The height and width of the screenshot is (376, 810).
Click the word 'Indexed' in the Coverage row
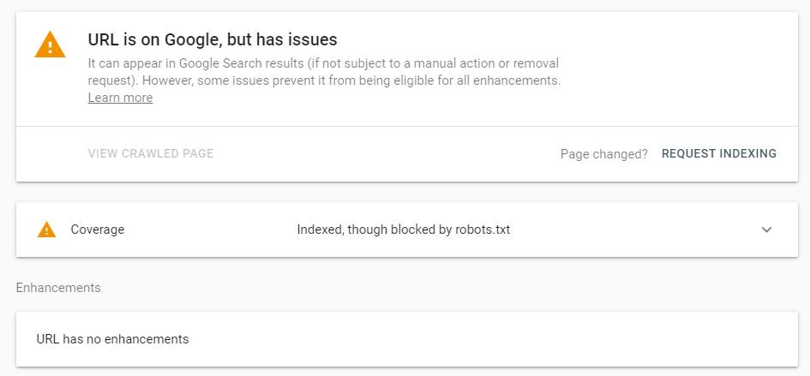point(320,230)
